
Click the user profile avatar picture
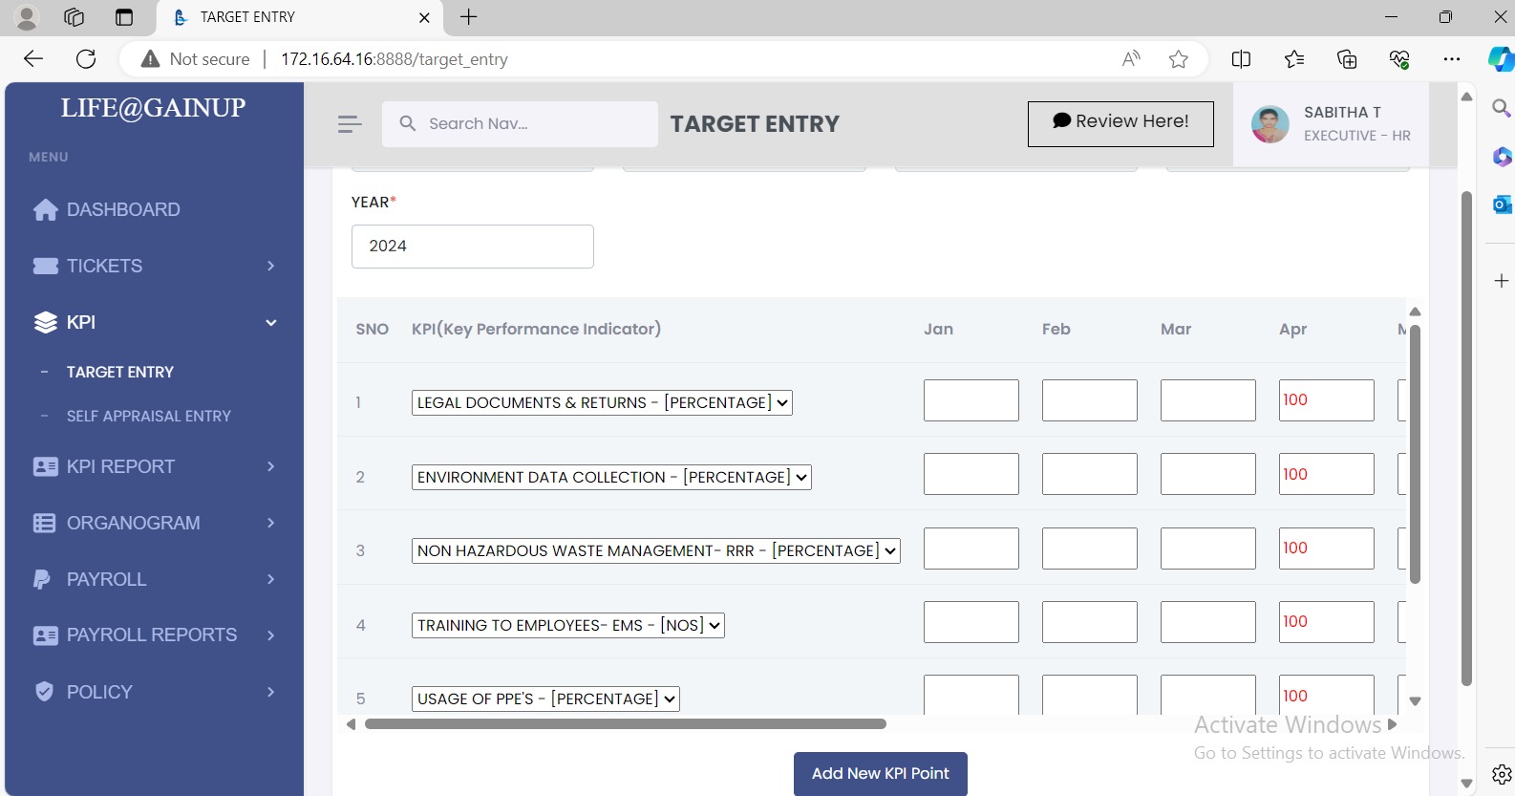click(x=1270, y=124)
